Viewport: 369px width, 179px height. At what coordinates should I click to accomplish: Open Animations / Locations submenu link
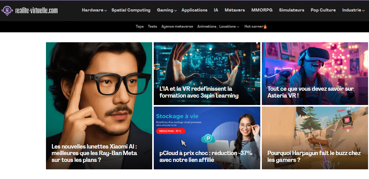[216, 26]
